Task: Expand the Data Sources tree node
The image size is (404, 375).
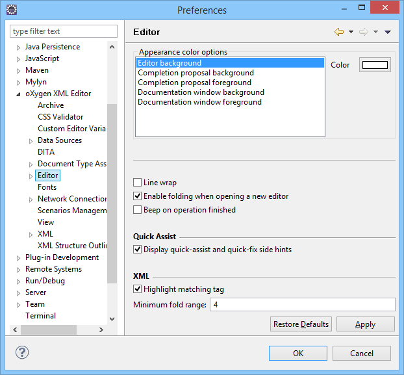Action: (x=31, y=141)
